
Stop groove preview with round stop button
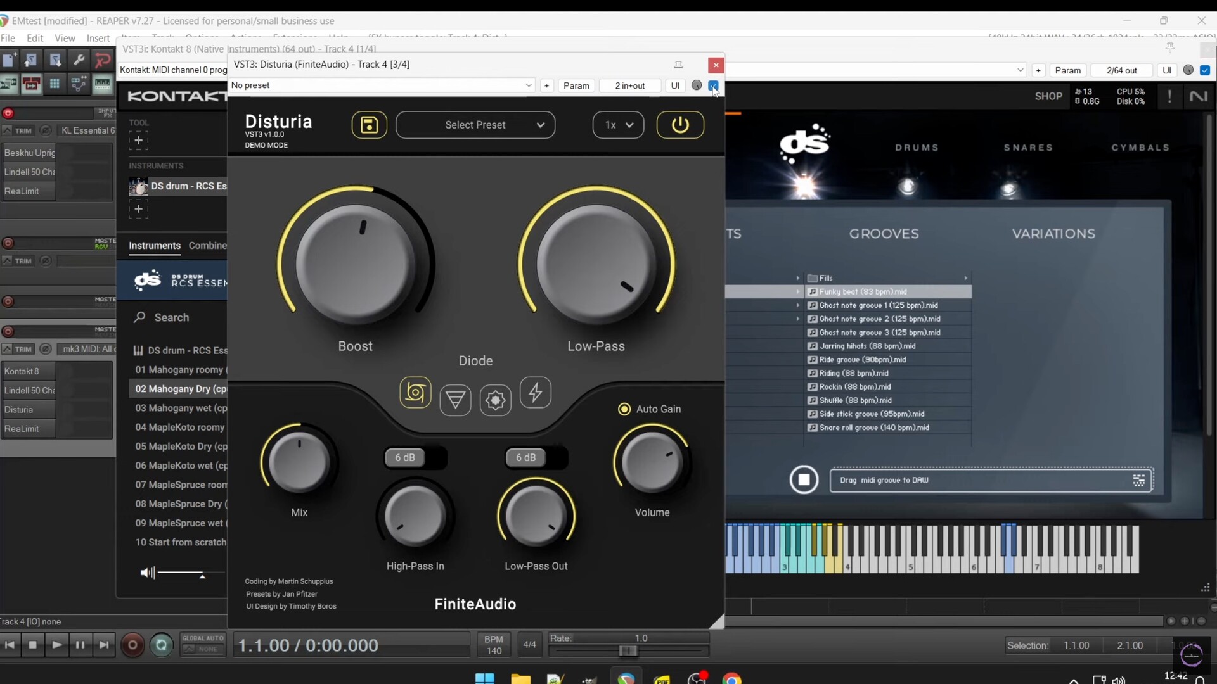(x=804, y=479)
